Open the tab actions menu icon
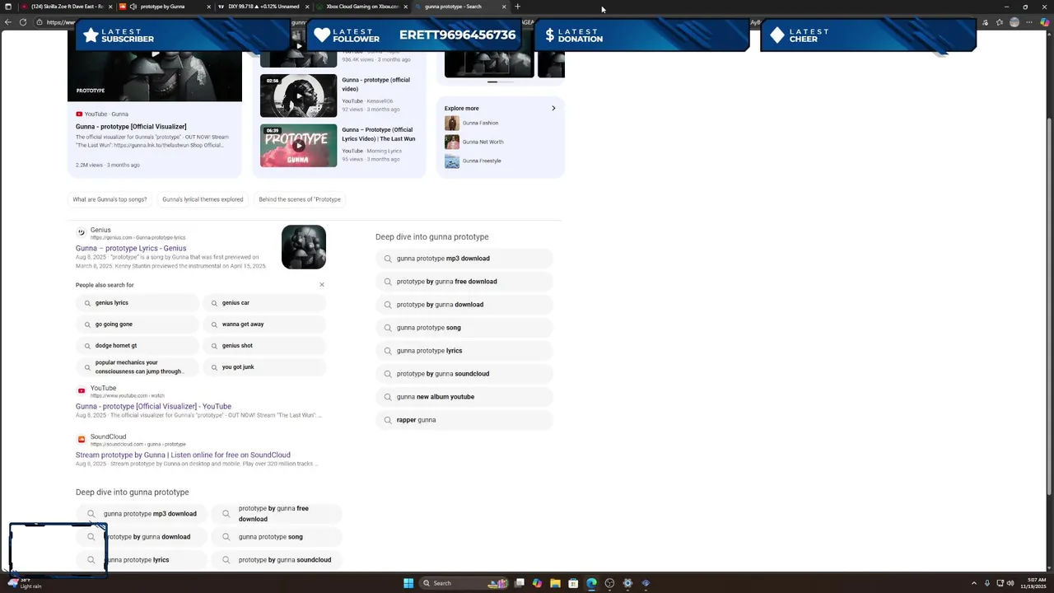1054x593 pixels. 7,7
